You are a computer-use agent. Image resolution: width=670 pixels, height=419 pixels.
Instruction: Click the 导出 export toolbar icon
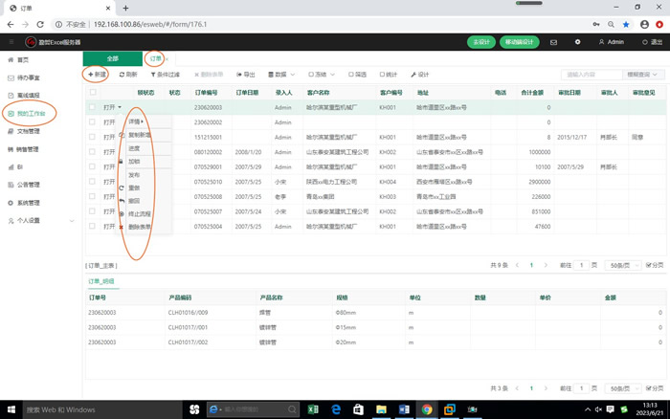[245, 74]
